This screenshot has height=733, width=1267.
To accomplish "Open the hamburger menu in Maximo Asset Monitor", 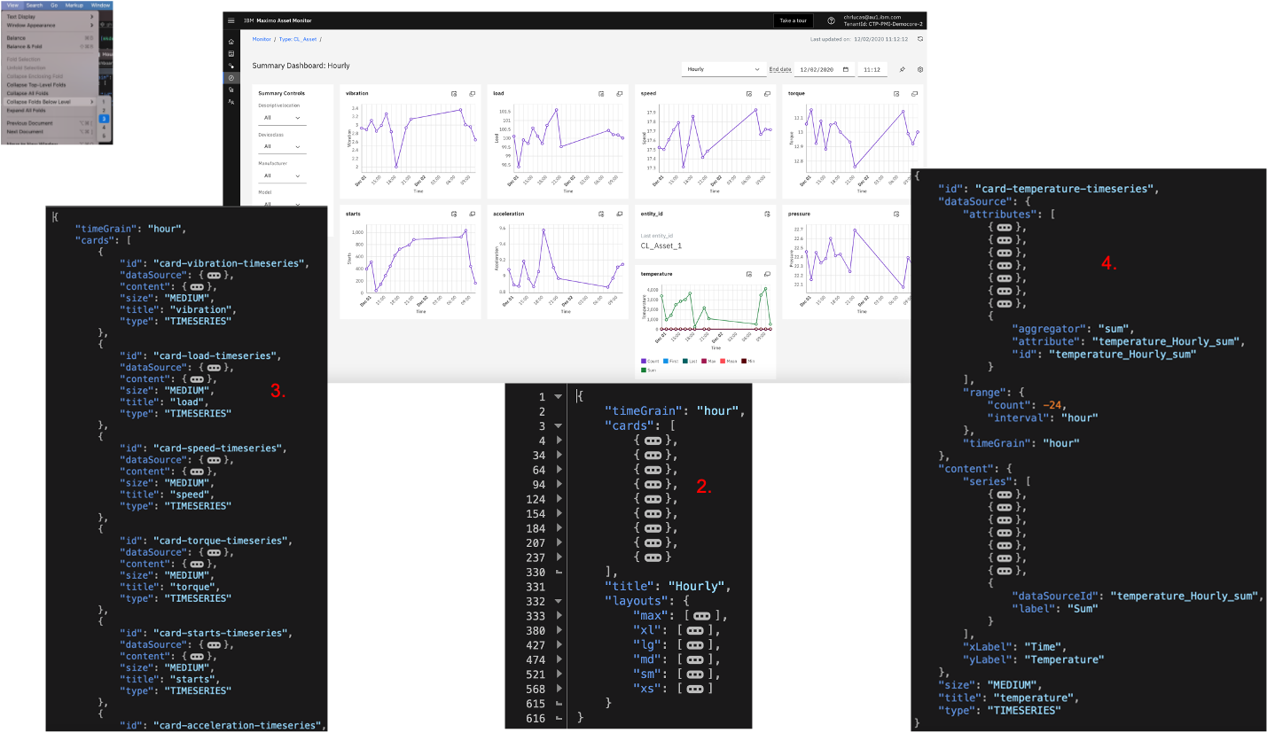I will pyautogui.click(x=231, y=20).
